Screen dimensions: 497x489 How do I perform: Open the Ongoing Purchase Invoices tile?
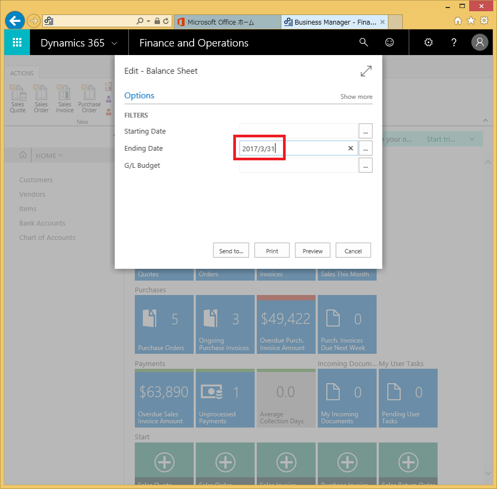click(225, 324)
